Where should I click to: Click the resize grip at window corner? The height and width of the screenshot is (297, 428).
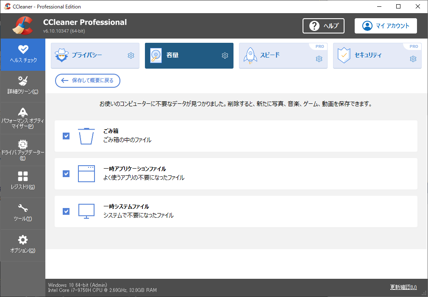pyautogui.click(x=424, y=294)
